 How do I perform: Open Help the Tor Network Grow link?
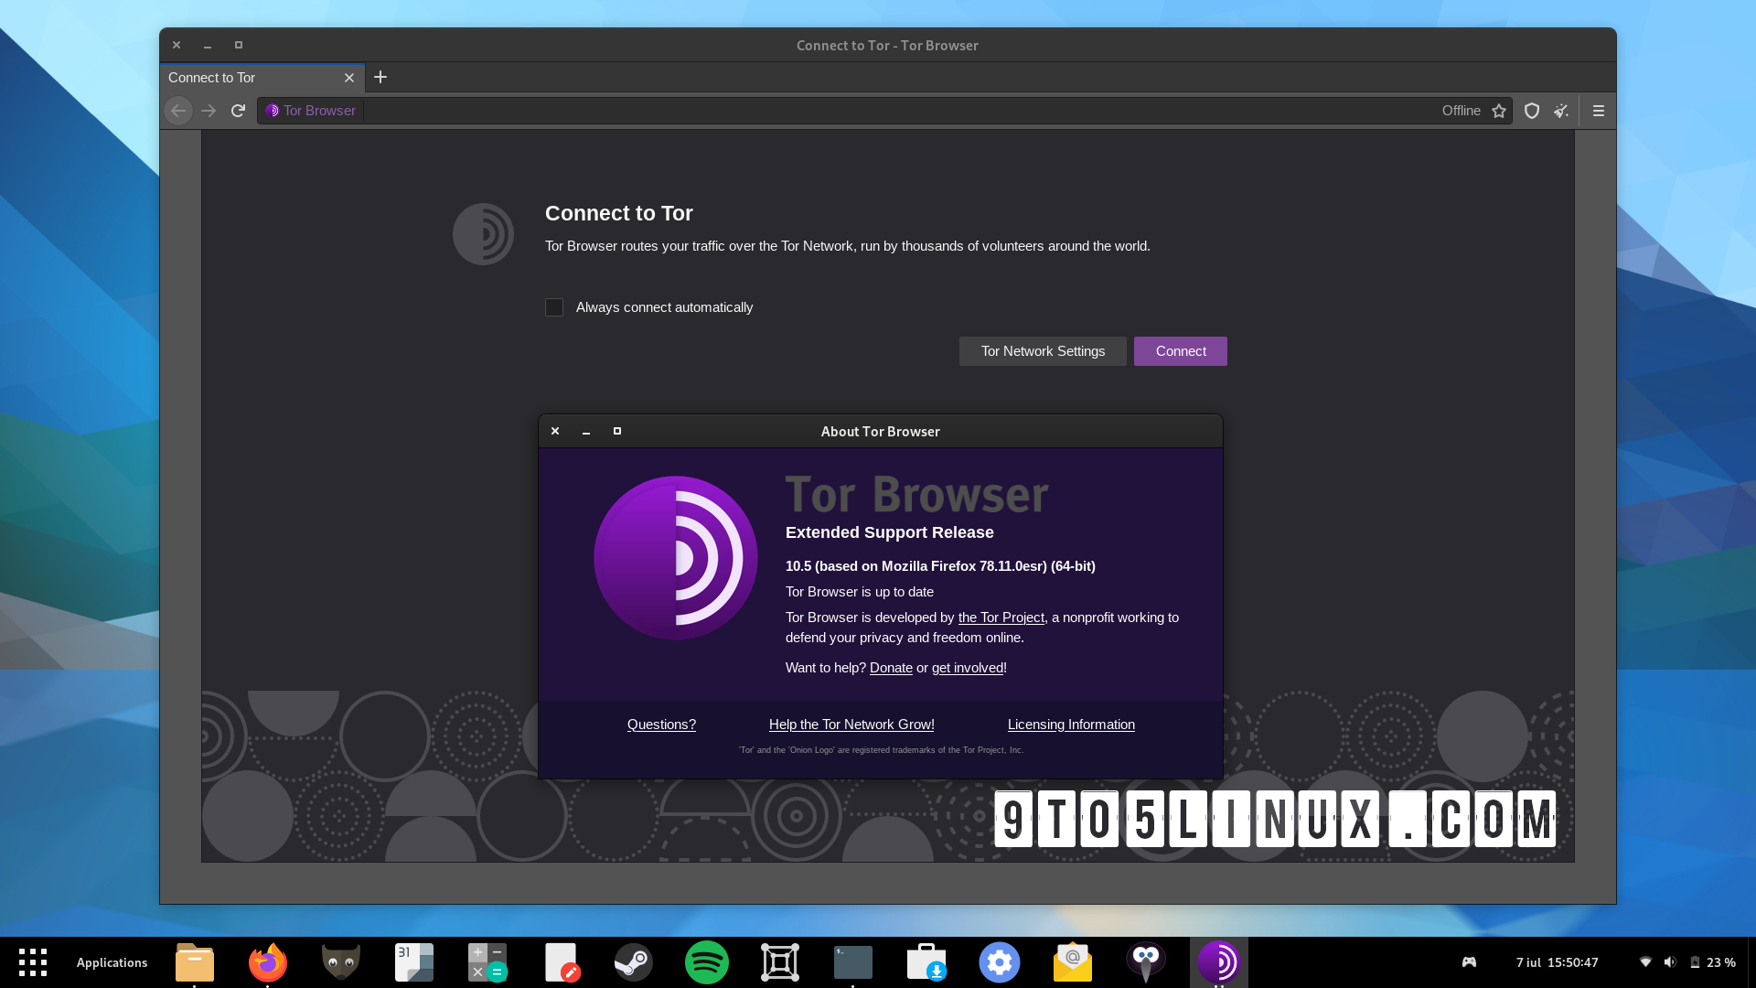pyautogui.click(x=851, y=724)
